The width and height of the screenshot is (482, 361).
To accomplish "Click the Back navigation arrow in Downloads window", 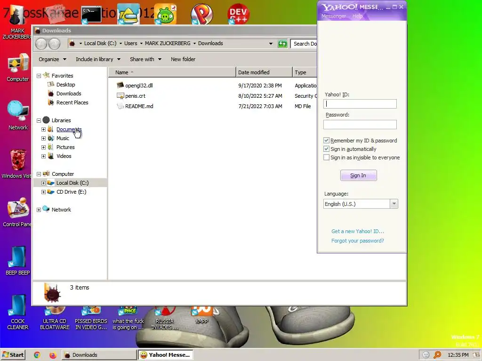I will pyautogui.click(x=41, y=44).
